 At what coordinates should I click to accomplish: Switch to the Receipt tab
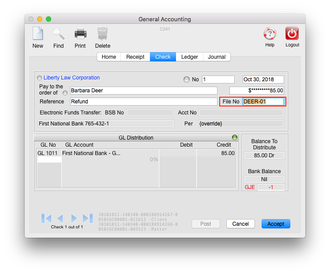coord(135,57)
